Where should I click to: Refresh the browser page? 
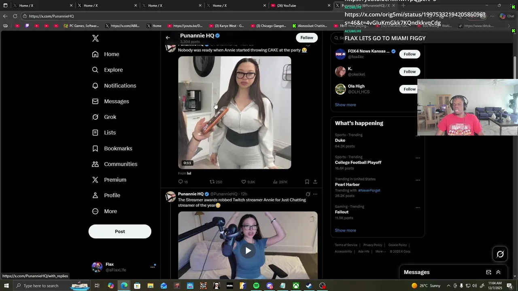pos(15,16)
